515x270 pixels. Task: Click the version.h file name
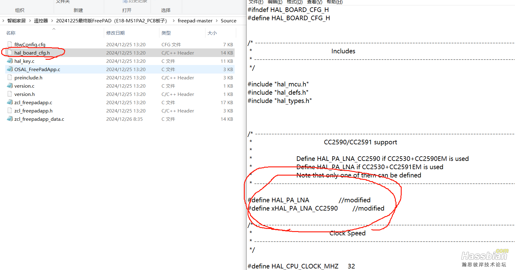coord(25,94)
